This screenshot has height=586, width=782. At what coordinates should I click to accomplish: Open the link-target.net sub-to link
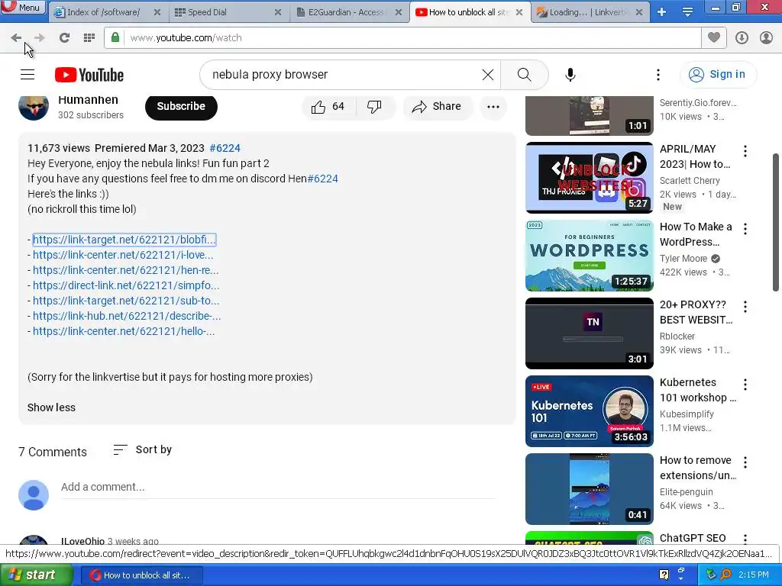click(x=126, y=301)
